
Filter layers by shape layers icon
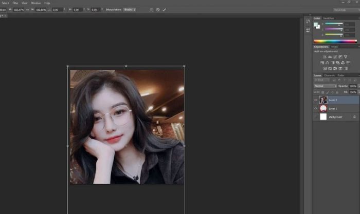tap(350, 80)
